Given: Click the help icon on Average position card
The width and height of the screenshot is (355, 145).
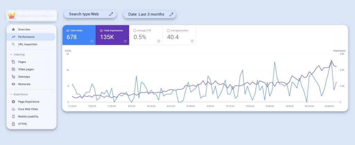Looking at the screenshot, I should [192, 41].
